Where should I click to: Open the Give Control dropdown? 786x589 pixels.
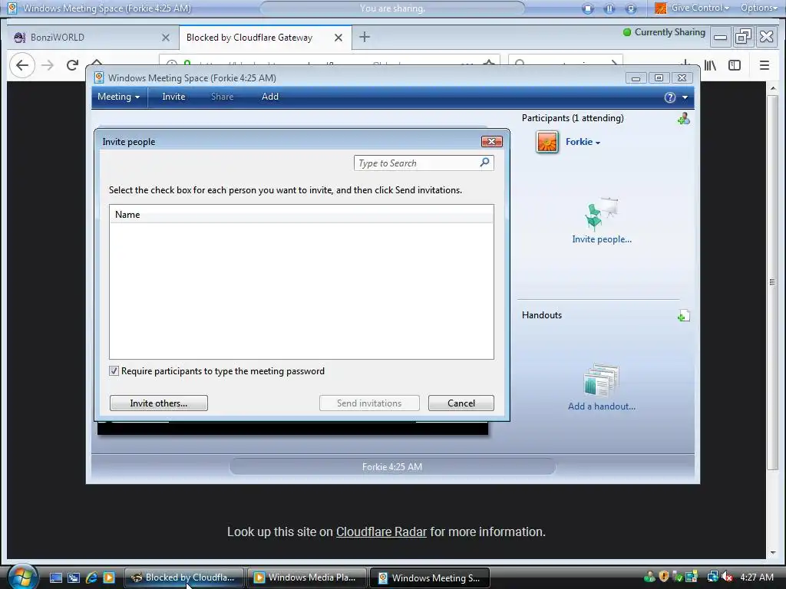click(700, 8)
